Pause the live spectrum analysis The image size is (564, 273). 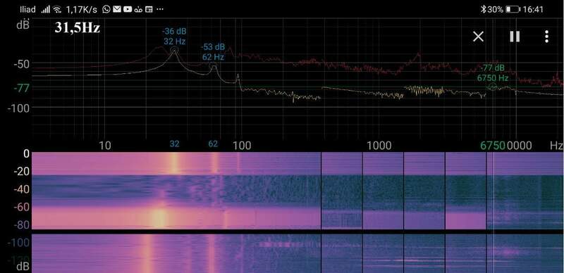tap(515, 37)
